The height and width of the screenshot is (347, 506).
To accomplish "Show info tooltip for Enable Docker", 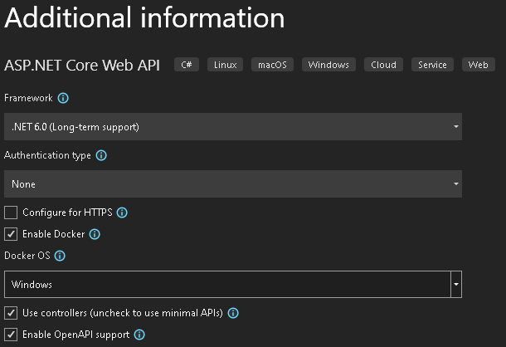I will point(95,234).
